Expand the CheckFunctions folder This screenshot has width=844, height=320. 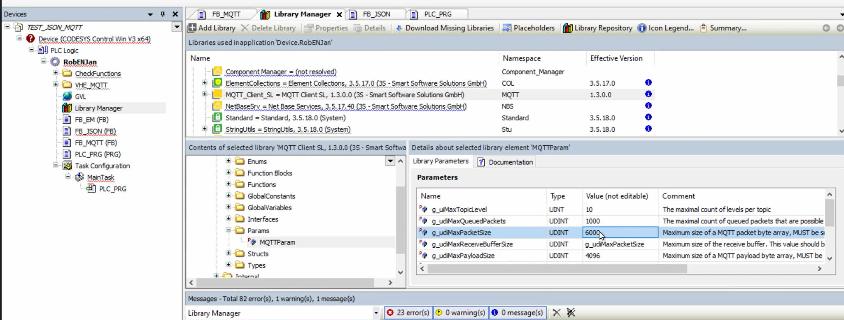[x=56, y=73]
